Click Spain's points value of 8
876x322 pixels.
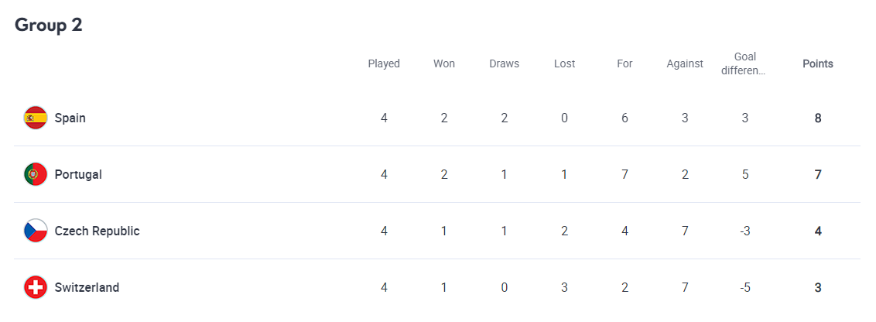(817, 118)
